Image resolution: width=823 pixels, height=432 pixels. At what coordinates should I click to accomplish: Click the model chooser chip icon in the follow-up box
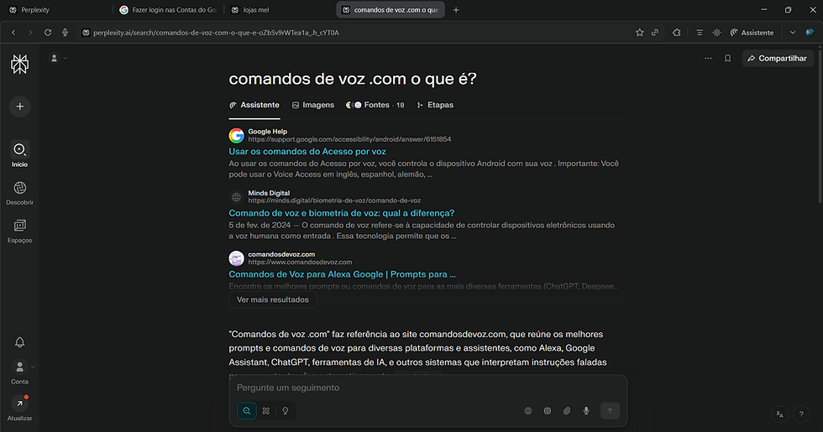click(548, 411)
